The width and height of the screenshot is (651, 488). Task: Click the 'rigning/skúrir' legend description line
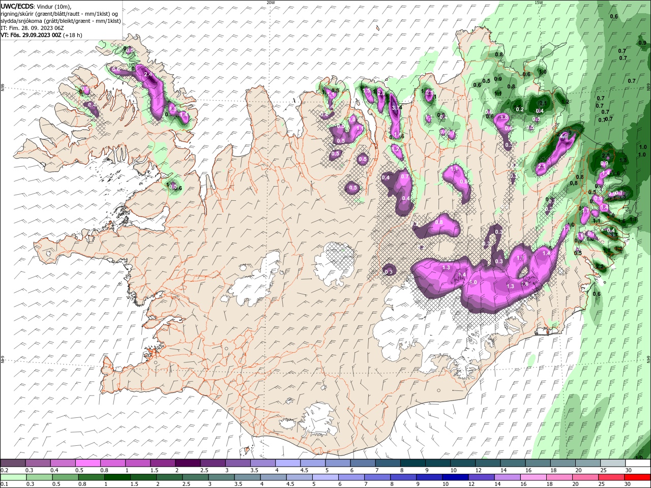coord(60,14)
